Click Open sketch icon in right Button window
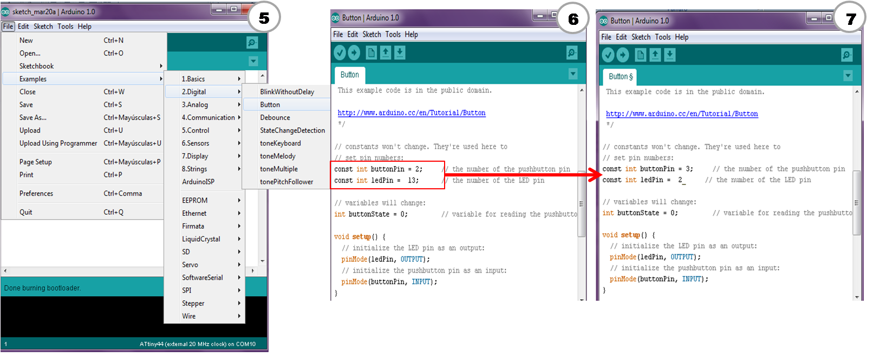This screenshot has width=880, height=357. coord(655,55)
